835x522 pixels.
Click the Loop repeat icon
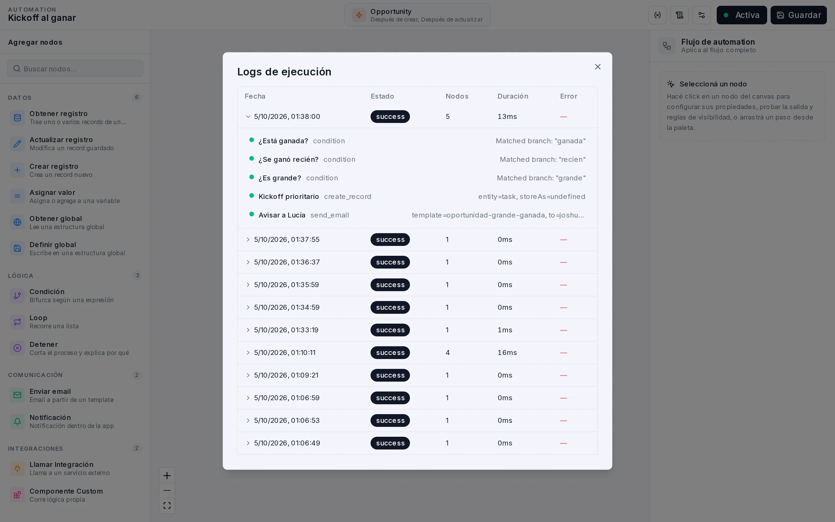pyautogui.click(x=17, y=322)
